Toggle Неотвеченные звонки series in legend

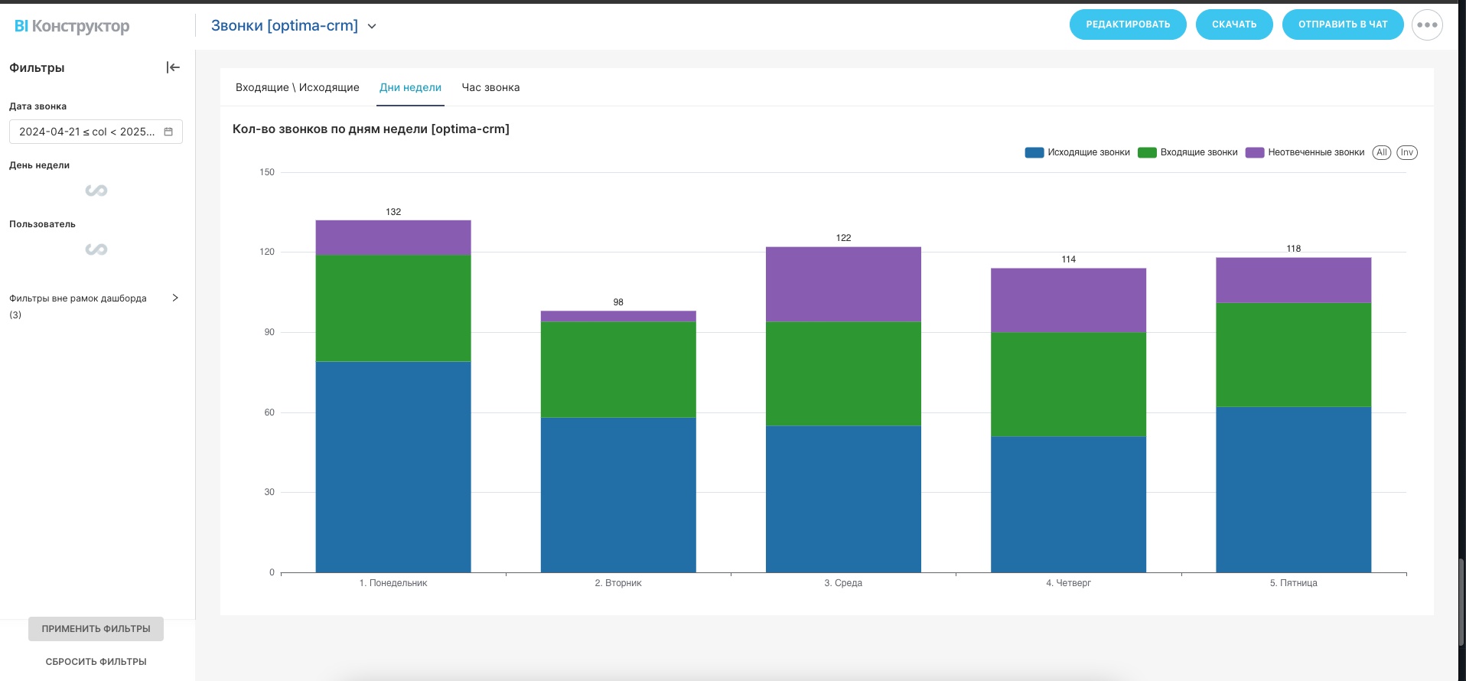pyautogui.click(x=1305, y=152)
